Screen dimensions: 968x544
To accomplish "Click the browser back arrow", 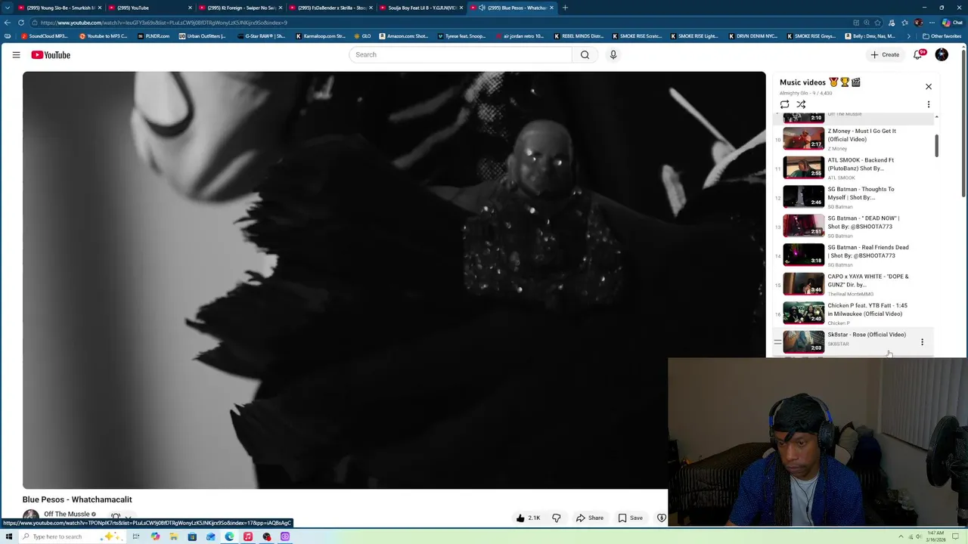I will pos(8,23).
